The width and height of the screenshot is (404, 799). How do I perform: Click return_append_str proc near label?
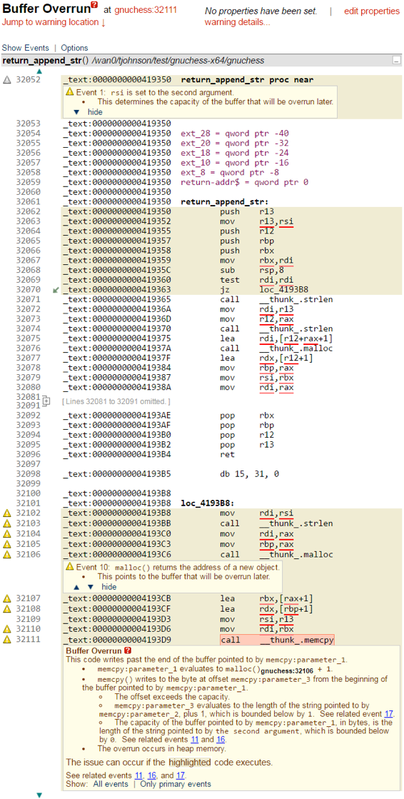pos(247,80)
